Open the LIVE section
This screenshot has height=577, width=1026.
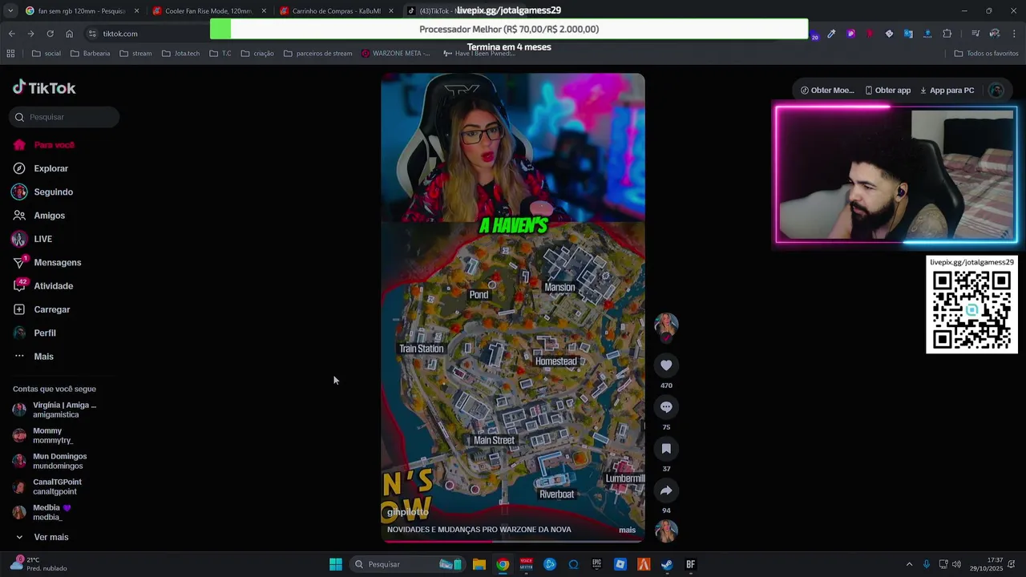point(33,239)
